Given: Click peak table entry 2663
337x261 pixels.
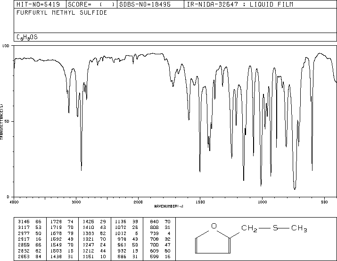Looking at the screenshot, I should coord(24,256).
